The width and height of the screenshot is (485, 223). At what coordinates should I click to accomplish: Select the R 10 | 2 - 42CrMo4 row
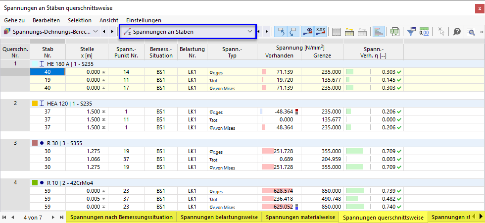point(257,183)
